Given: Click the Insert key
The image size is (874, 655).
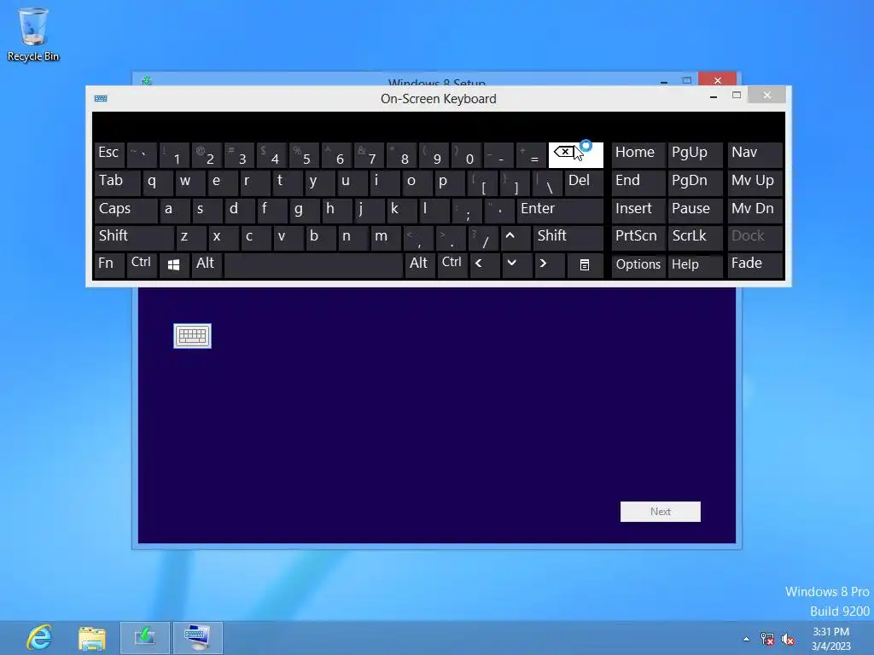Looking at the screenshot, I should pyautogui.click(x=638, y=210).
